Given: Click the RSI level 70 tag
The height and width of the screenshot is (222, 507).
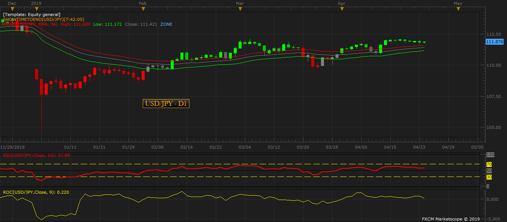Looking at the screenshot, I should [x=489, y=164].
